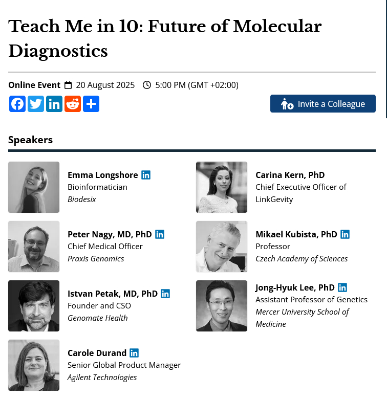Open Carole Durand's LinkedIn profile icon
Image resolution: width=387 pixels, height=400 pixels.
pyautogui.click(x=134, y=353)
